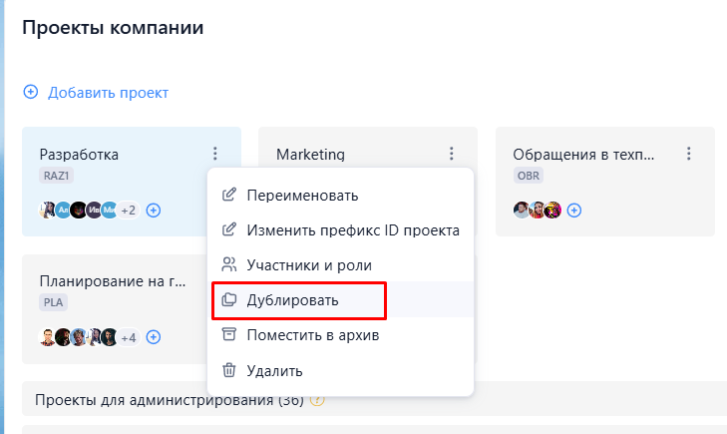Open the Обращения в техп... project title
The height and width of the screenshot is (434, 727).
(x=583, y=155)
